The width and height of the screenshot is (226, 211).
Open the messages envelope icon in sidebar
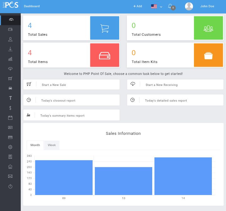[x=10, y=176]
